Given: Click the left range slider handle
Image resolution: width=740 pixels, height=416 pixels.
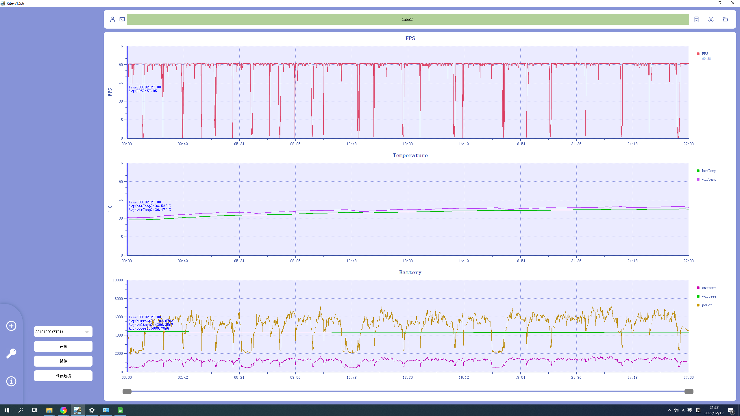Looking at the screenshot, I should tap(127, 391).
